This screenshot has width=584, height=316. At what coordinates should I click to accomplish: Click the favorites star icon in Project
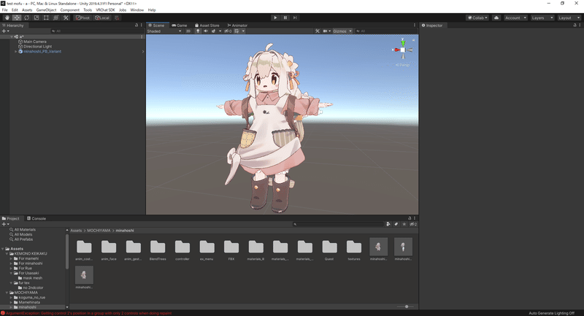(x=404, y=224)
